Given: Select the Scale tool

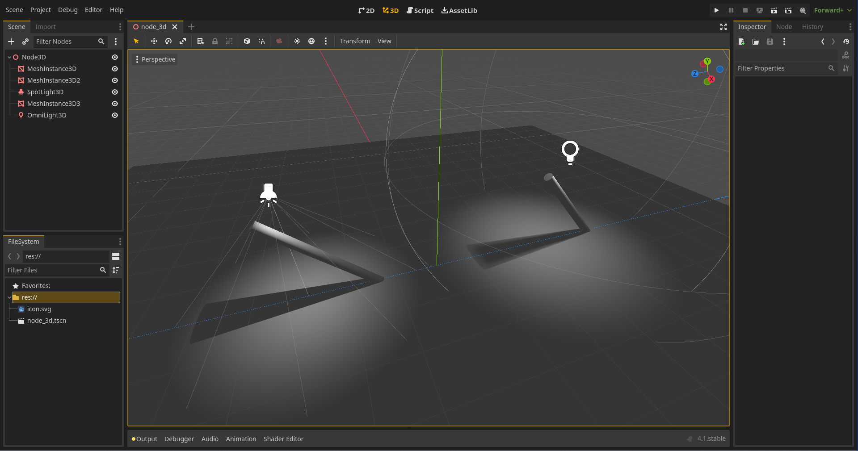Looking at the screenshot, I should tap(183, 41).
